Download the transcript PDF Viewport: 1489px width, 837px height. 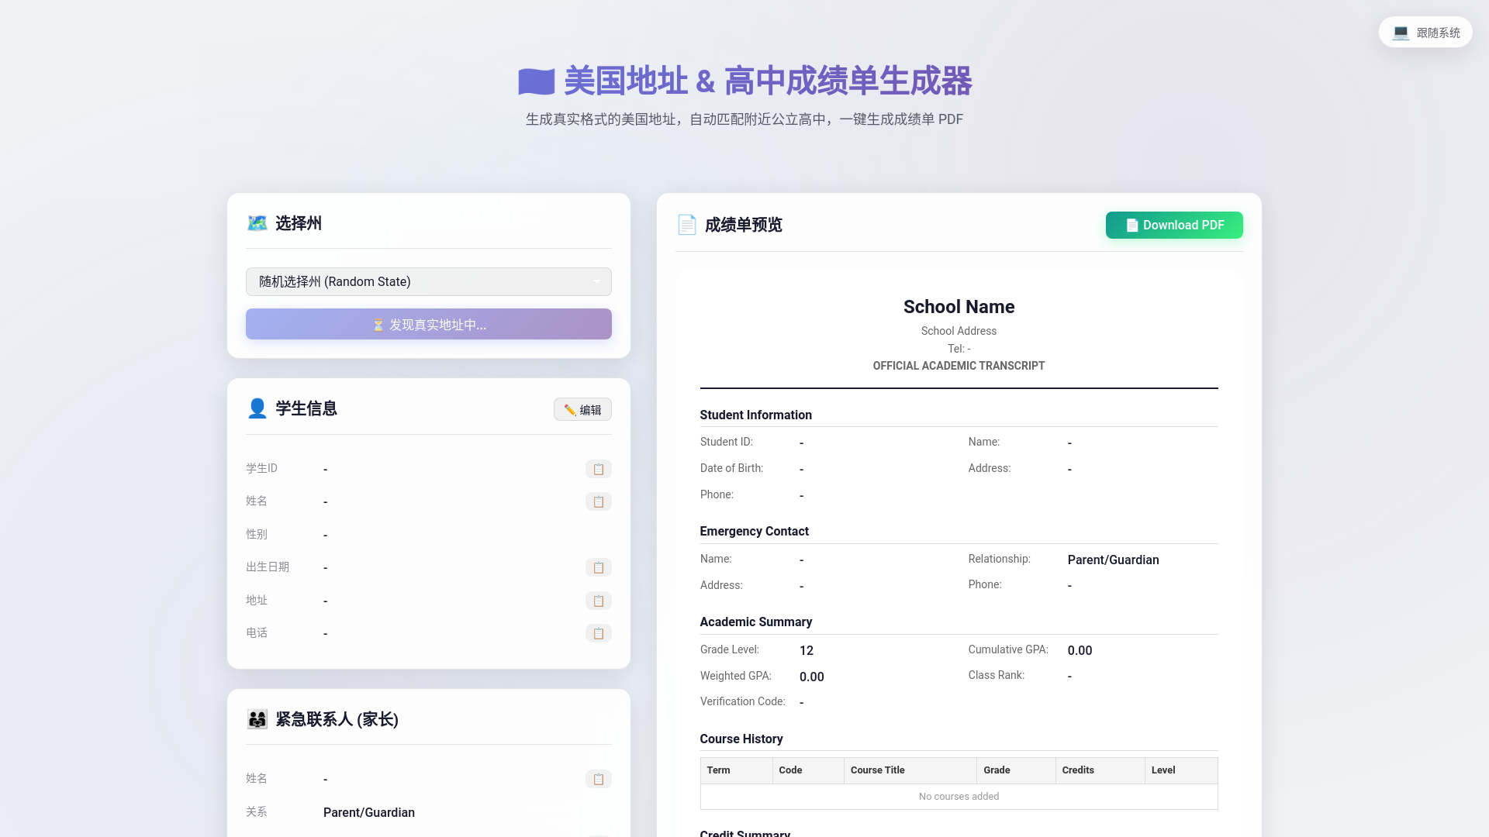(1174, 225)
